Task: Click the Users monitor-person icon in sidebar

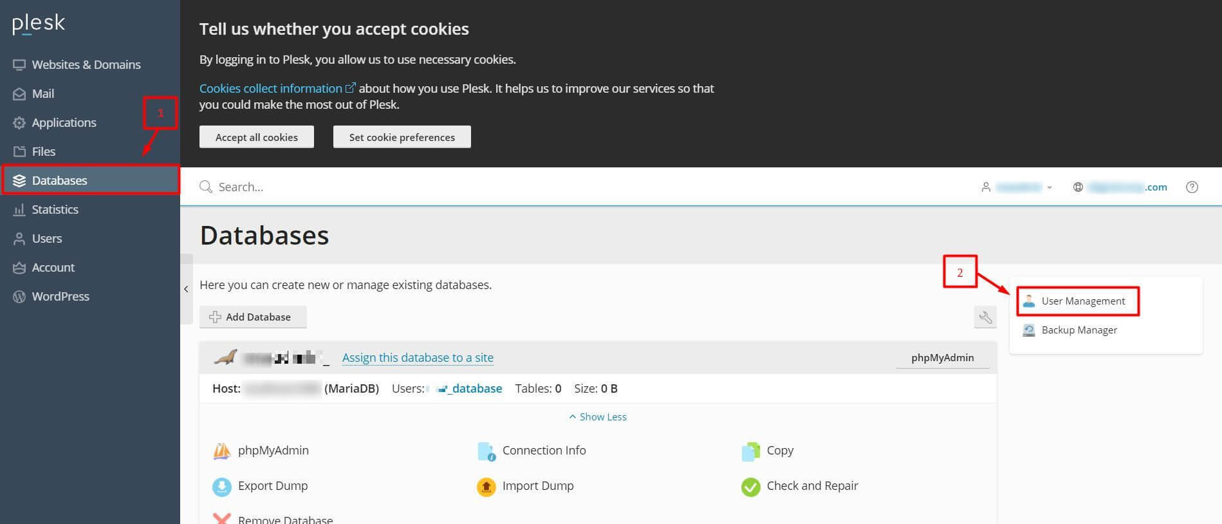Action: tap(19, 238)
